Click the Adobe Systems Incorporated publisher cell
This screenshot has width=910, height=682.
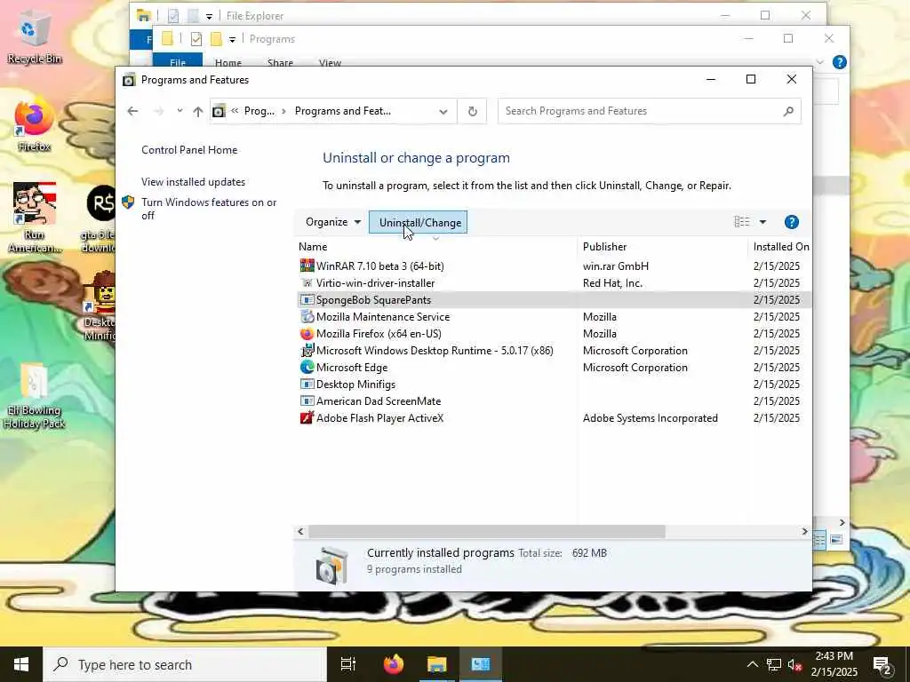tap(650, 417)
